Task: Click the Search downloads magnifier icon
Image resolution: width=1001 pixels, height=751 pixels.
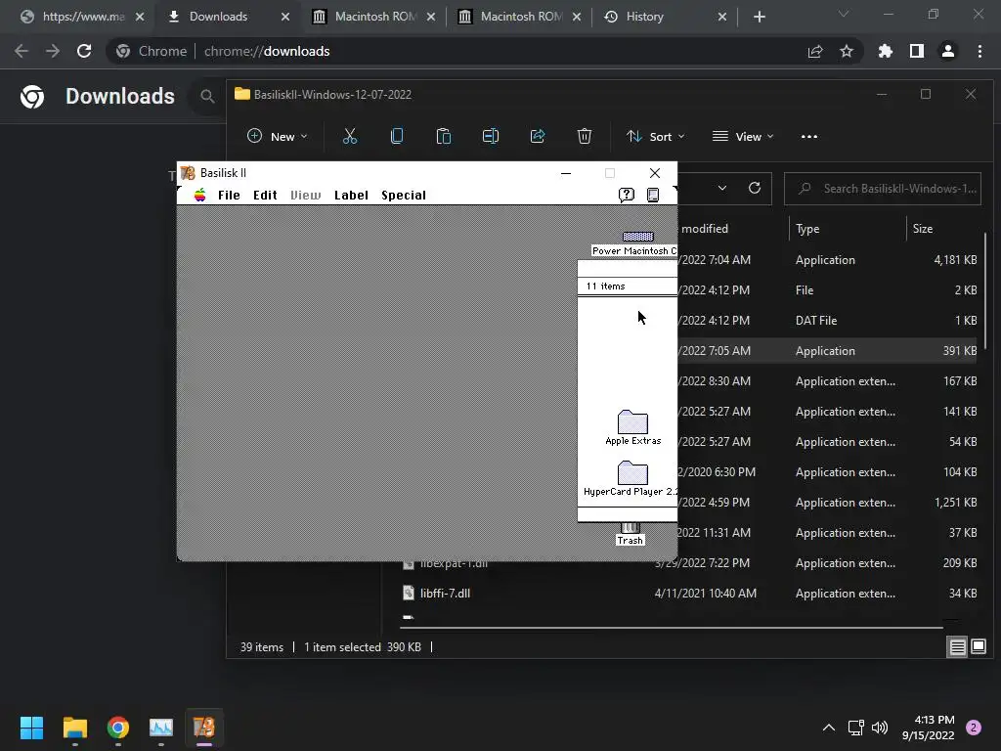Action: point(207,97)
